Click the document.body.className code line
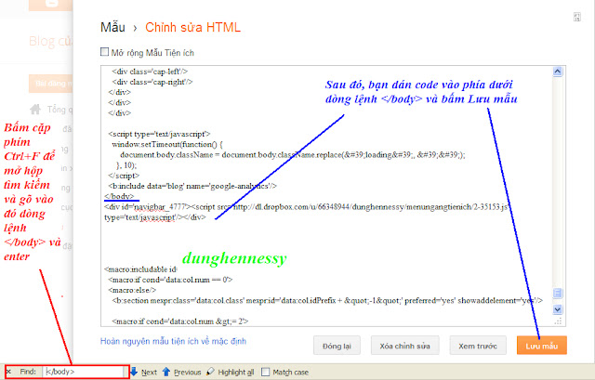This screenshot has height=380, width=595. coord(293,155)
